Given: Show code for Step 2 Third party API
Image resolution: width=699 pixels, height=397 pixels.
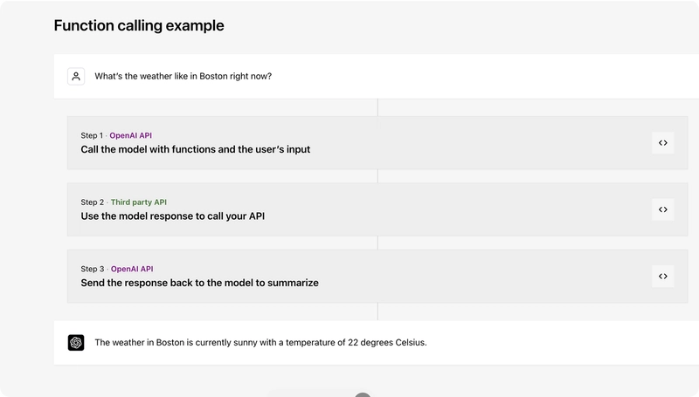Looking at the screenshot, I should (663, 209).
